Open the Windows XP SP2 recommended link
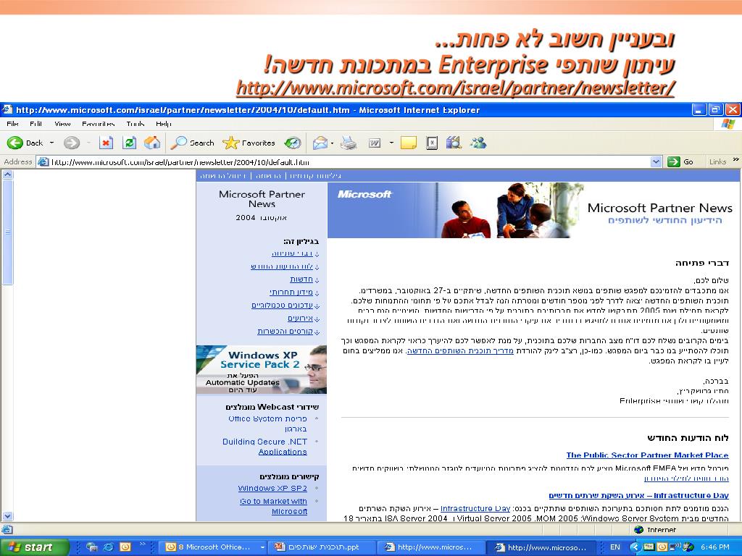Screen dimensions: 742x556 (x=272, y=489)
